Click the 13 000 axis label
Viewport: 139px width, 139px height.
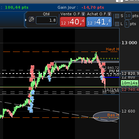[x=129, y=43]
